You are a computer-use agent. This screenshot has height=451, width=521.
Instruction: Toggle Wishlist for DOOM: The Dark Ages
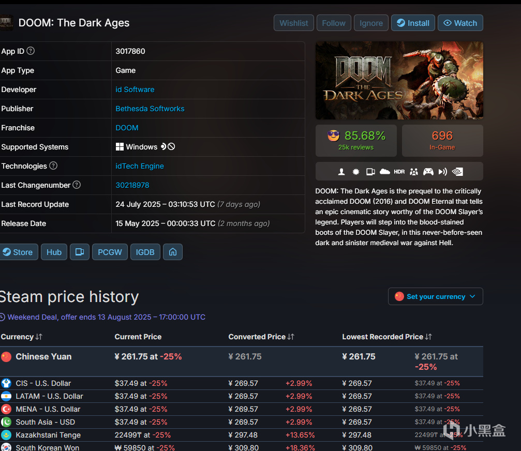click(x=294, y=23)
